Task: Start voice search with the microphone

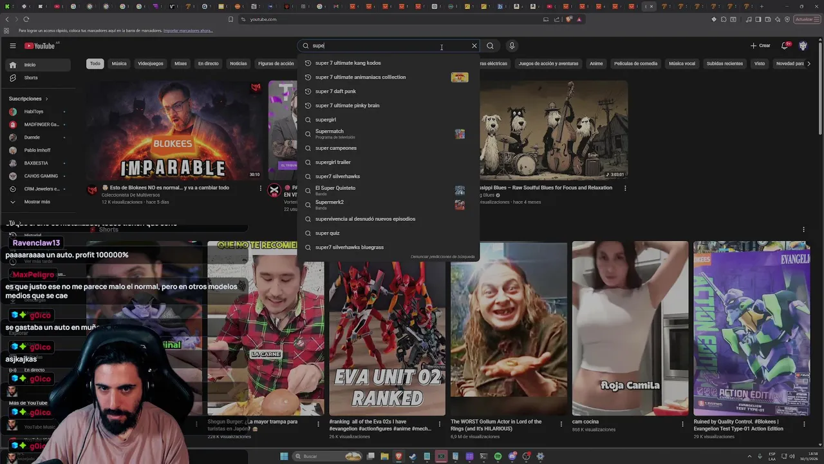Action: [x=512, y=46]
